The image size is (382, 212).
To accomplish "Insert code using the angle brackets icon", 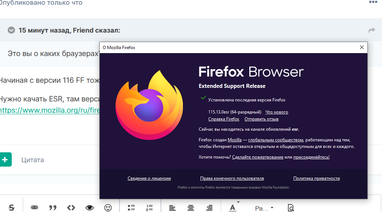I will point(71,208).
